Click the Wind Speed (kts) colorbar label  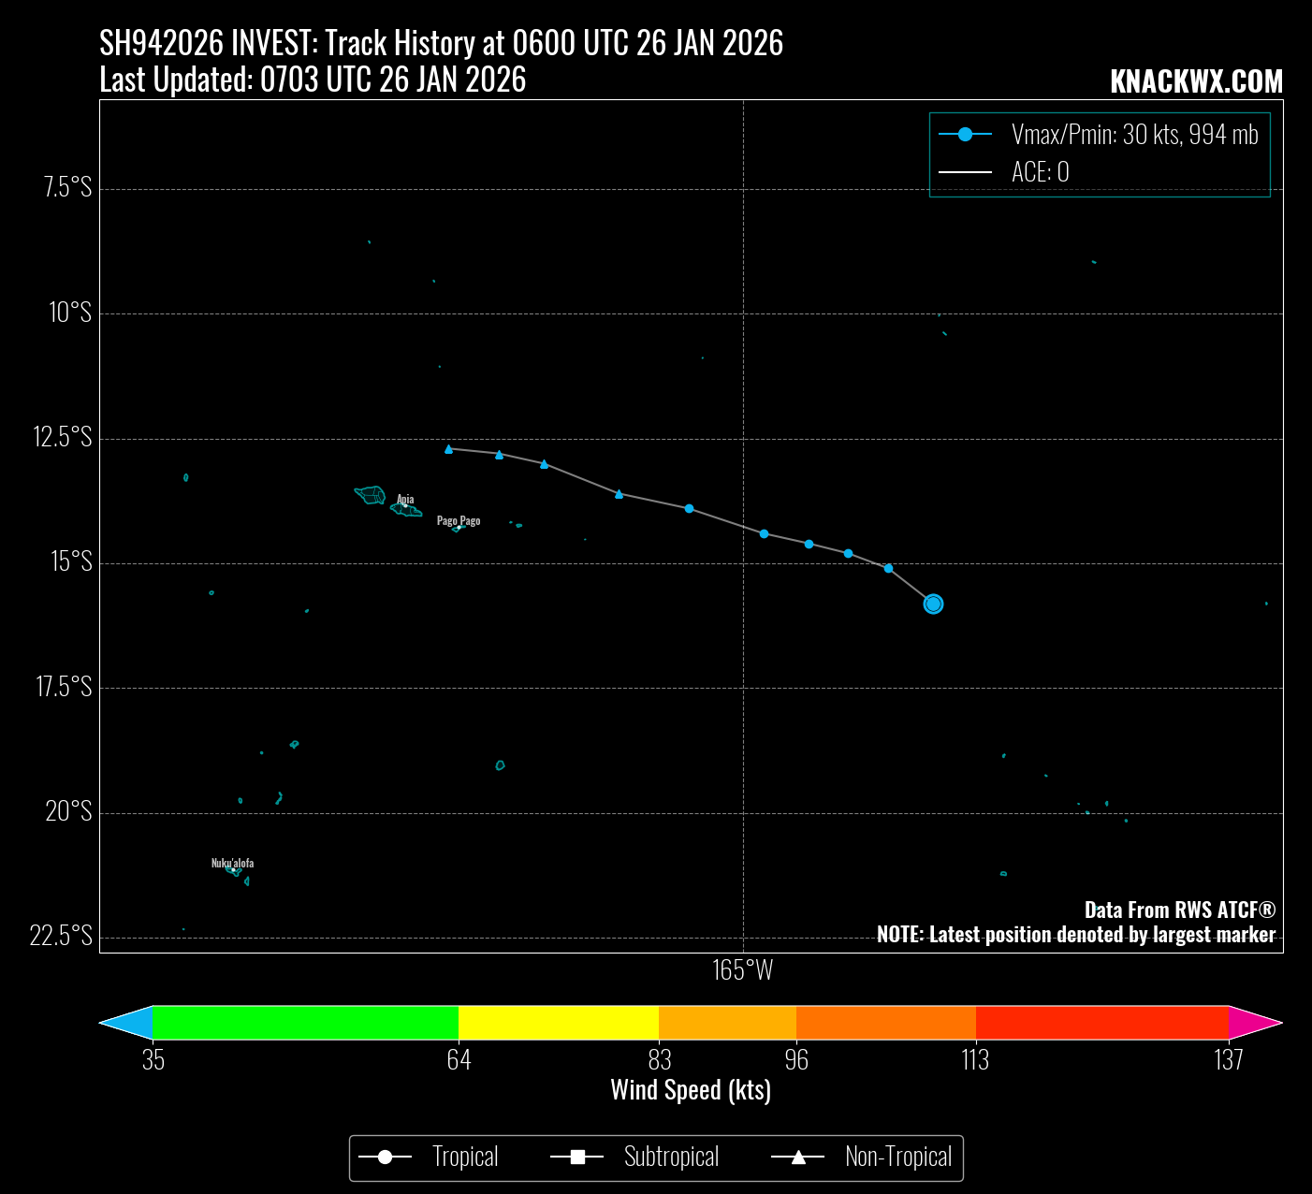(x=691, y=1090)
